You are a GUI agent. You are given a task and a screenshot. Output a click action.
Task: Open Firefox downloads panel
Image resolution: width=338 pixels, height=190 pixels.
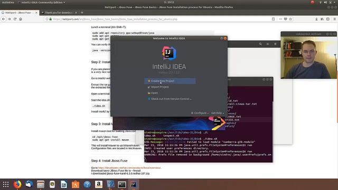tap(316, 19)
